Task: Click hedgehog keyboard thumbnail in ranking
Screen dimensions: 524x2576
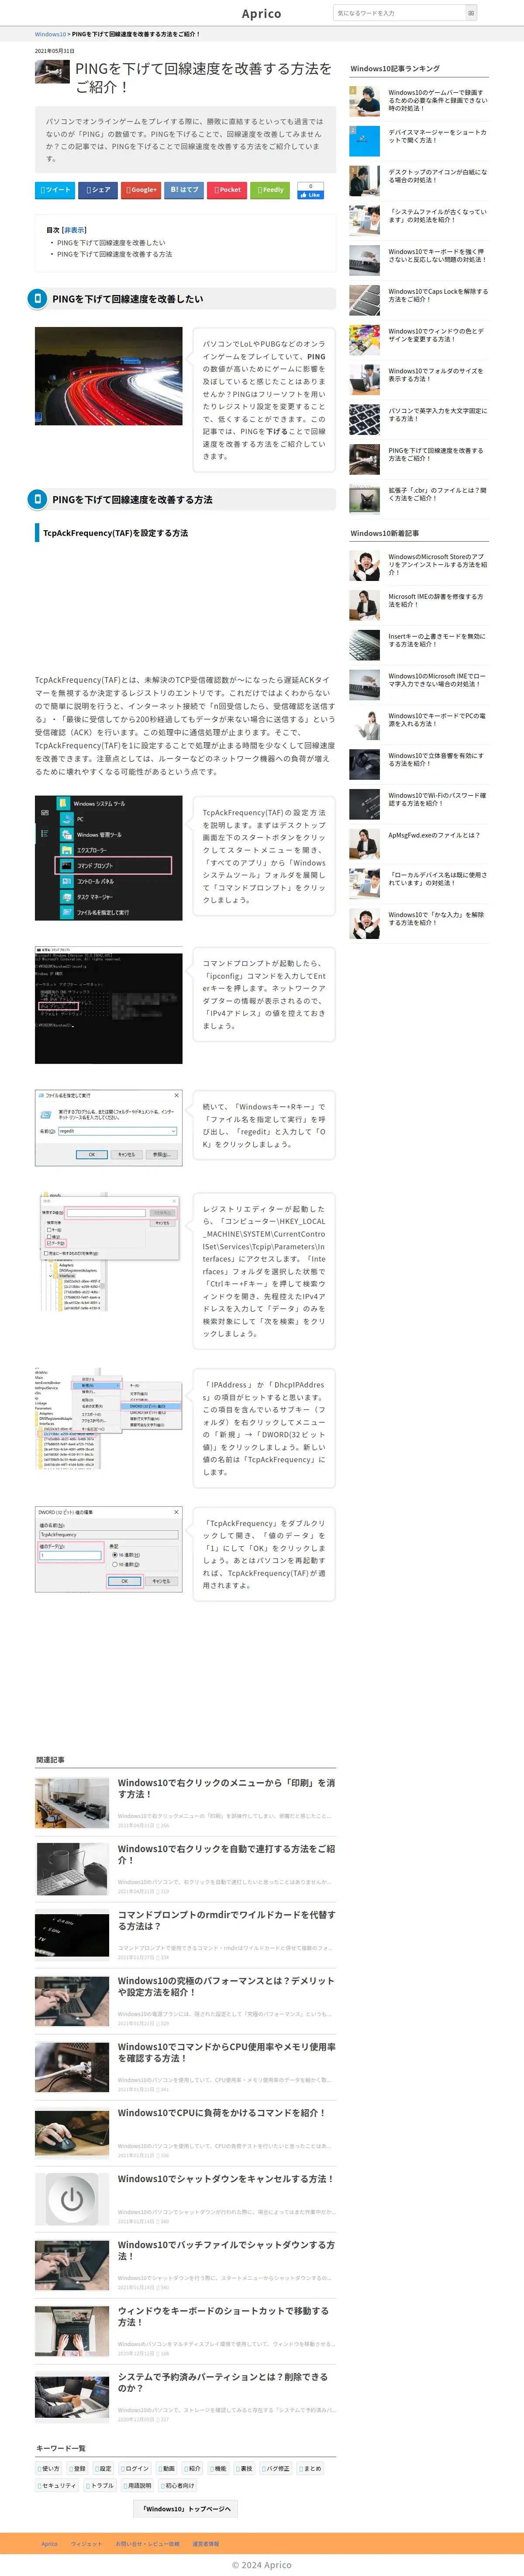Action: pyautogui.click(x=364, y=260)
